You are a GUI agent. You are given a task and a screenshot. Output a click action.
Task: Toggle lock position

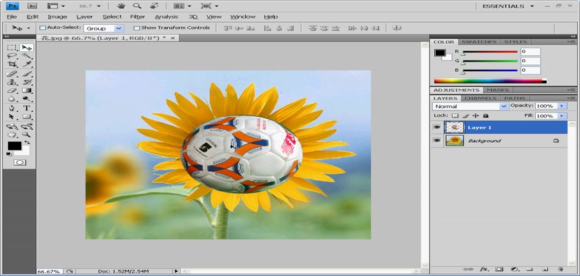tap(476, 116)
